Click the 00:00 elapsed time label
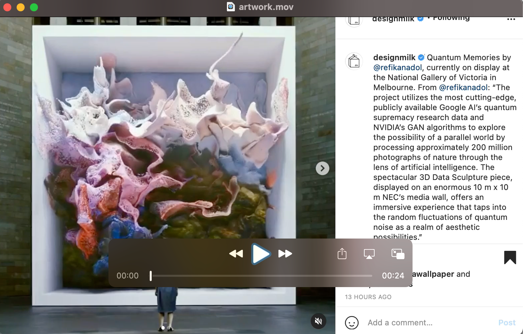This screenshot has height=334, width=523. (x=127, y=275)
